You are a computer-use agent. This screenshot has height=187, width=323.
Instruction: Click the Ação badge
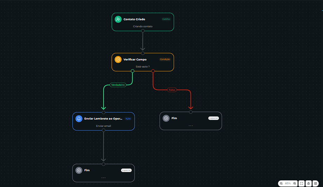click(128, 119)
